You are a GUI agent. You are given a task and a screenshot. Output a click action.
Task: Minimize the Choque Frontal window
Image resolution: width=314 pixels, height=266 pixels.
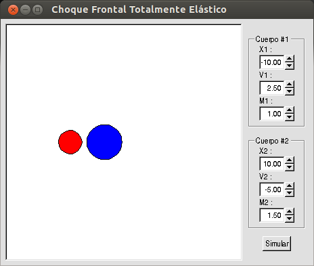point(25,10)
